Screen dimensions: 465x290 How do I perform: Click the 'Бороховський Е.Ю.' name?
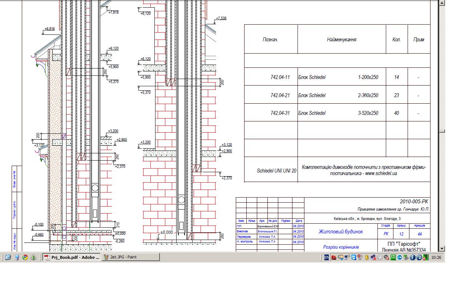268,226
